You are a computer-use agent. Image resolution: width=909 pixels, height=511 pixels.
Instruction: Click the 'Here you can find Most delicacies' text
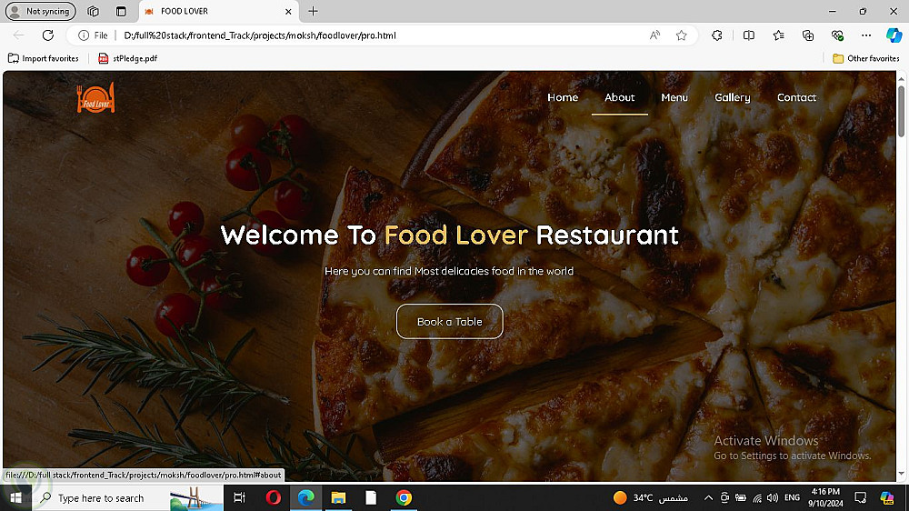[x=449, y=271]
